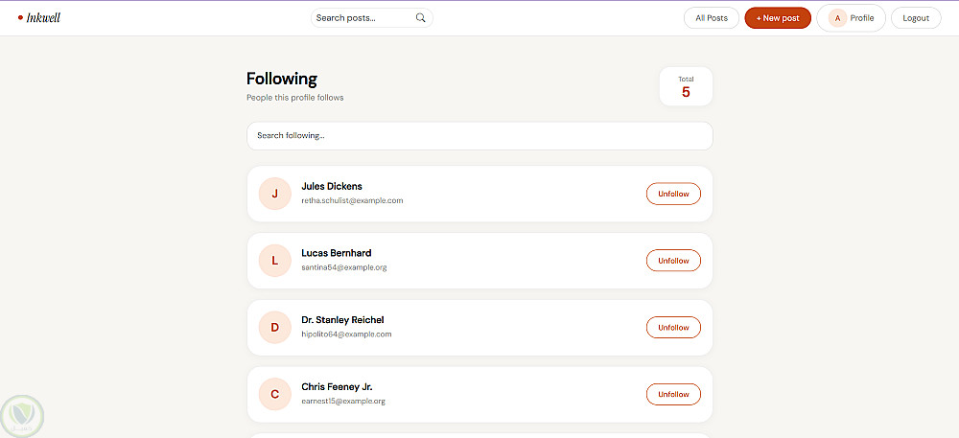Open Chris Feeney Jr.'s C avatar

click(274, 395)
